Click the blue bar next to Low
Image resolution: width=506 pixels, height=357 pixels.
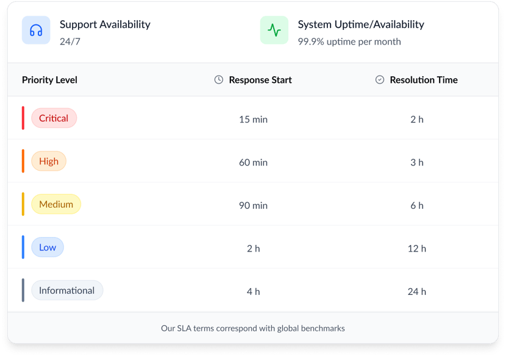[23, 247]
